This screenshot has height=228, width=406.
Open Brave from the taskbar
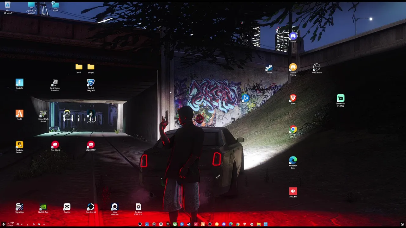[x=245, y=224]
